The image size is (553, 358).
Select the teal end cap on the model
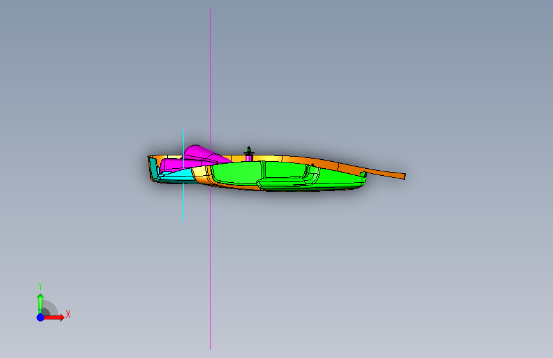click(x=154, y=168)
